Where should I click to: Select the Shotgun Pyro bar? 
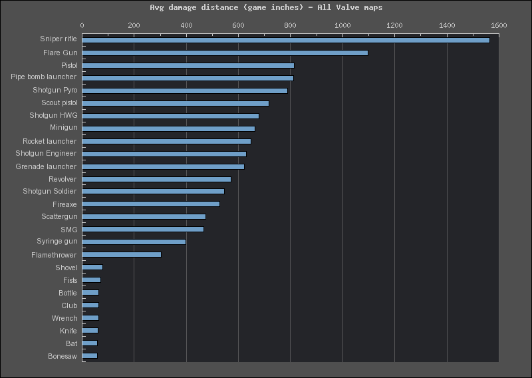click(185, 91)
